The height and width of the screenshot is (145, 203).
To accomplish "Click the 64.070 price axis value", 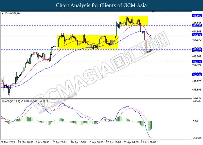I will coord(197,40).
